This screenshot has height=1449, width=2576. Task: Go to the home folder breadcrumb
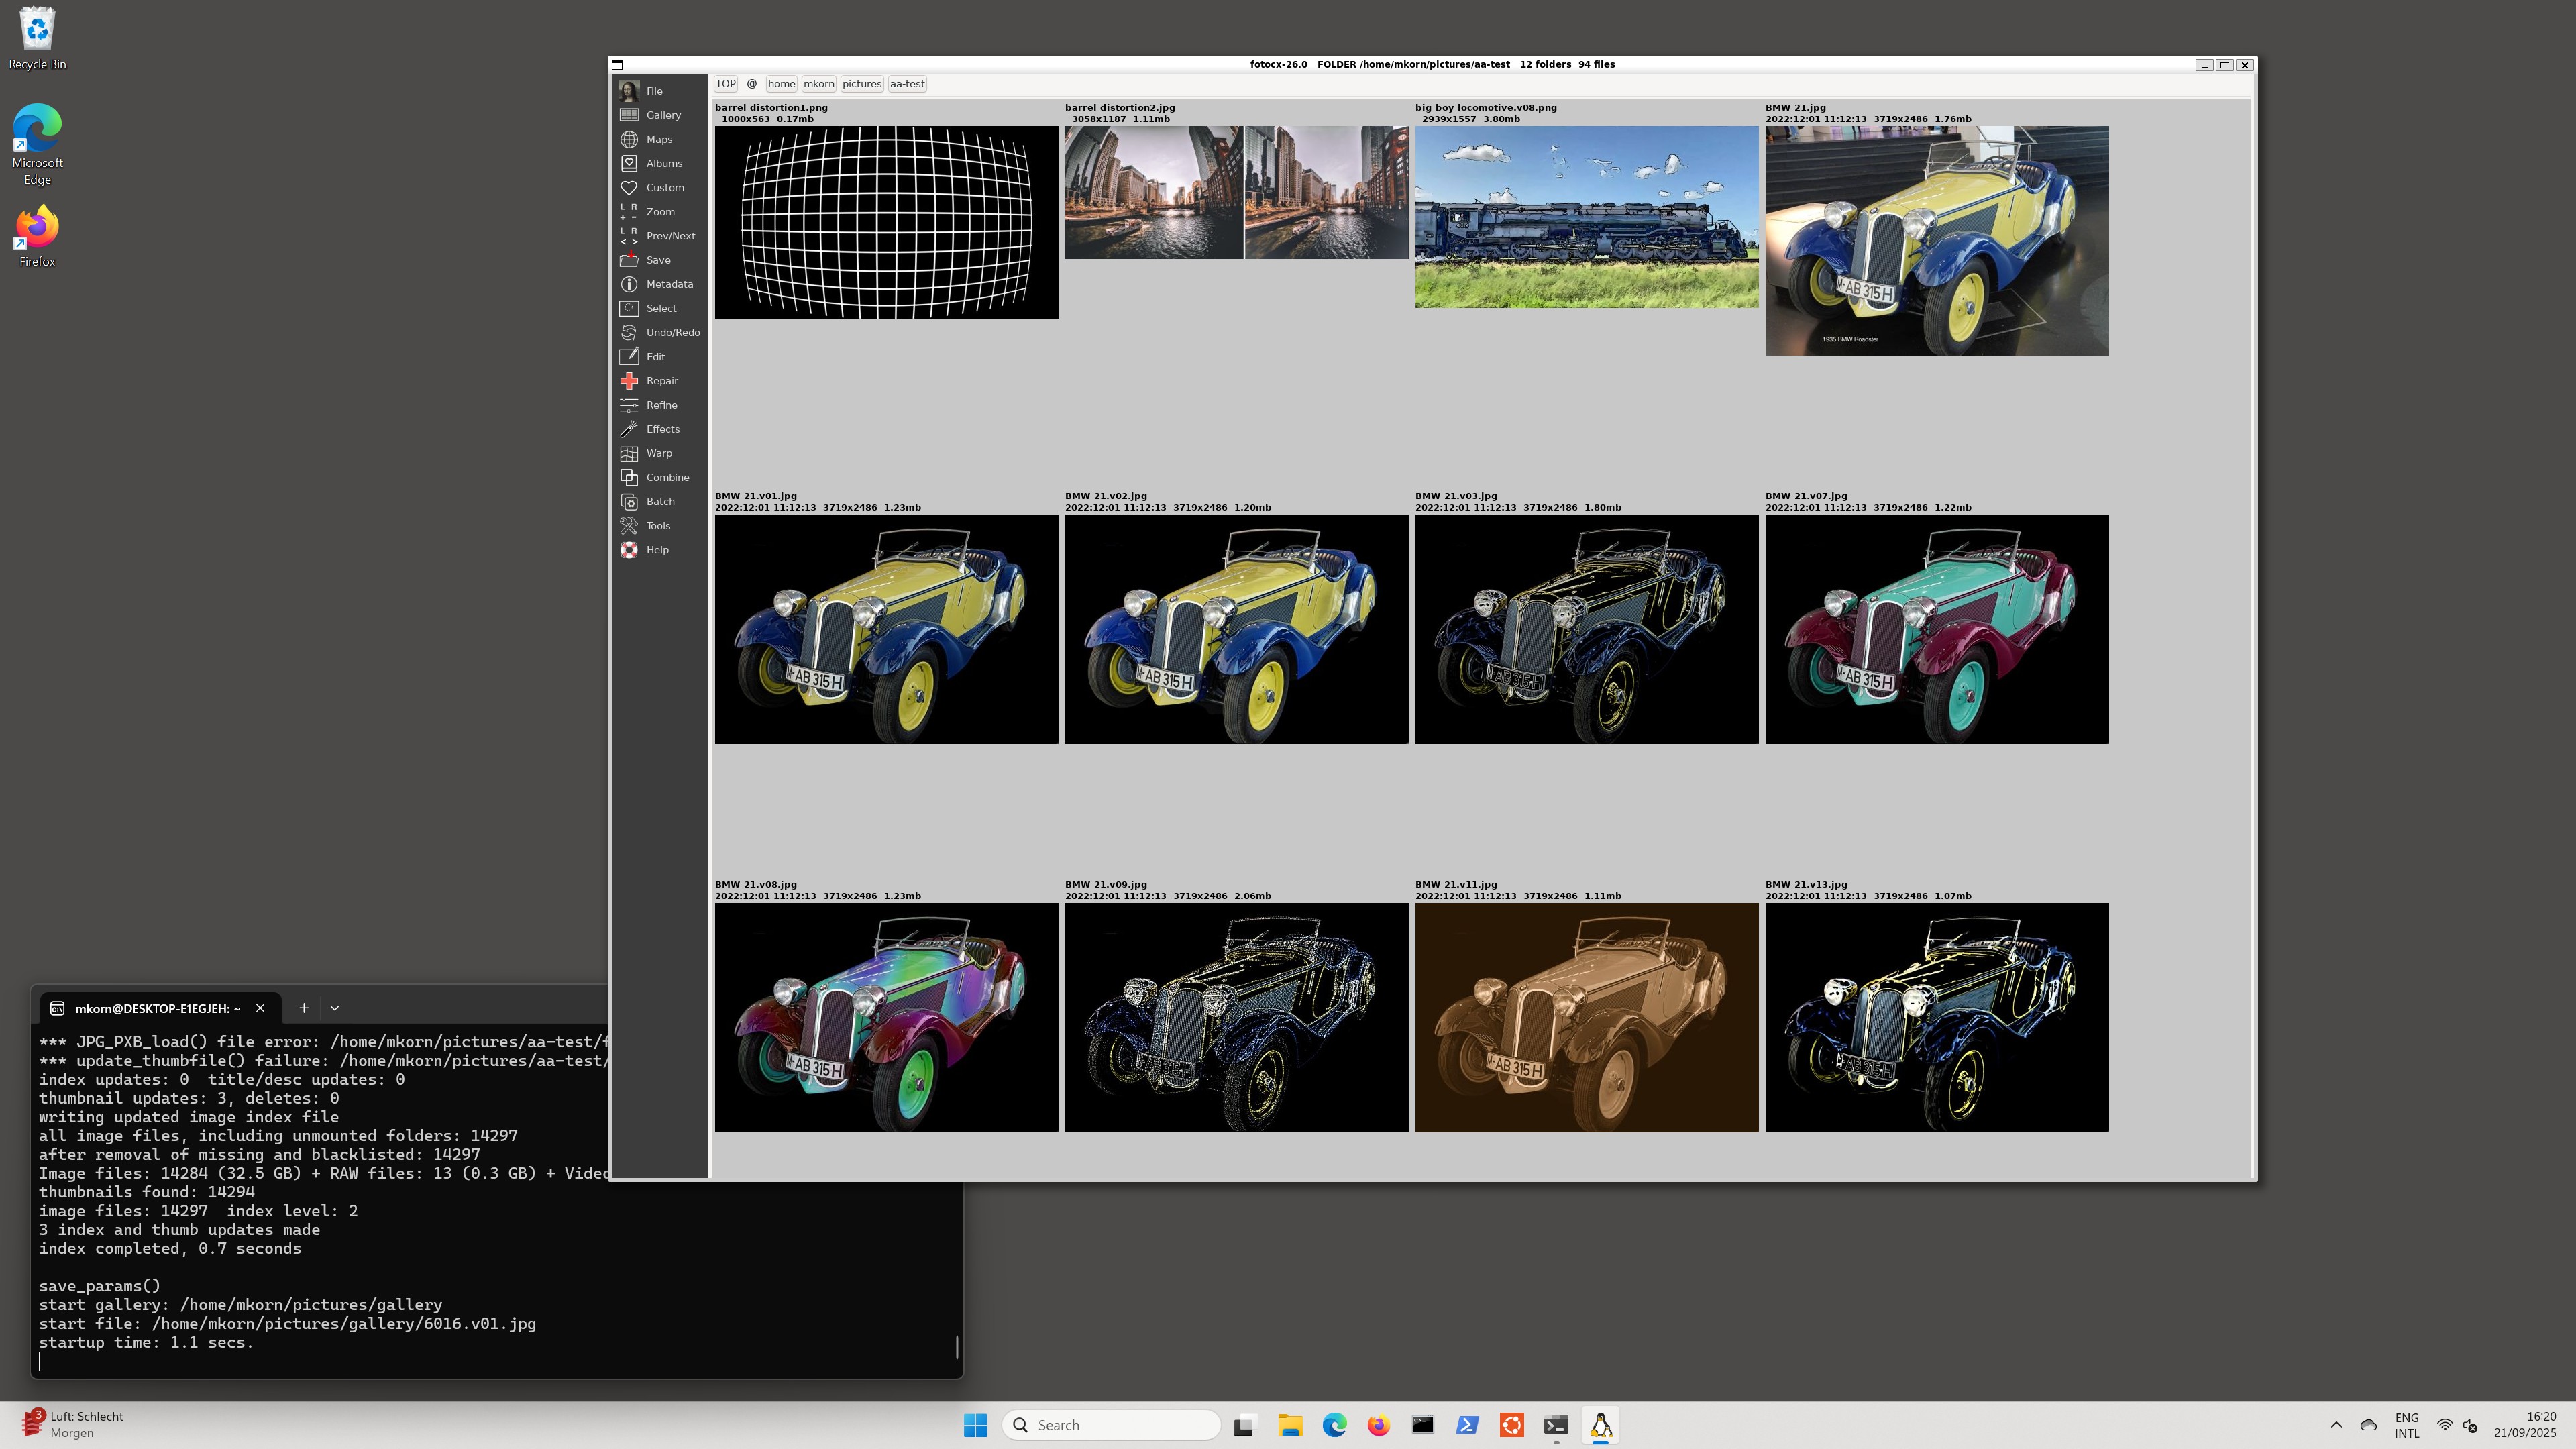[781, 84]
